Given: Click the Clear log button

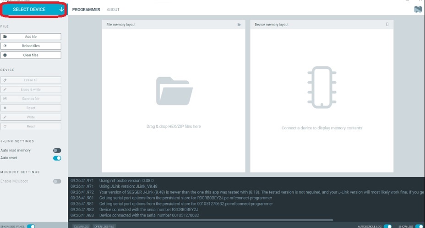Looking at the screenshot, I should pyautogui.click(x=81, y=226).
